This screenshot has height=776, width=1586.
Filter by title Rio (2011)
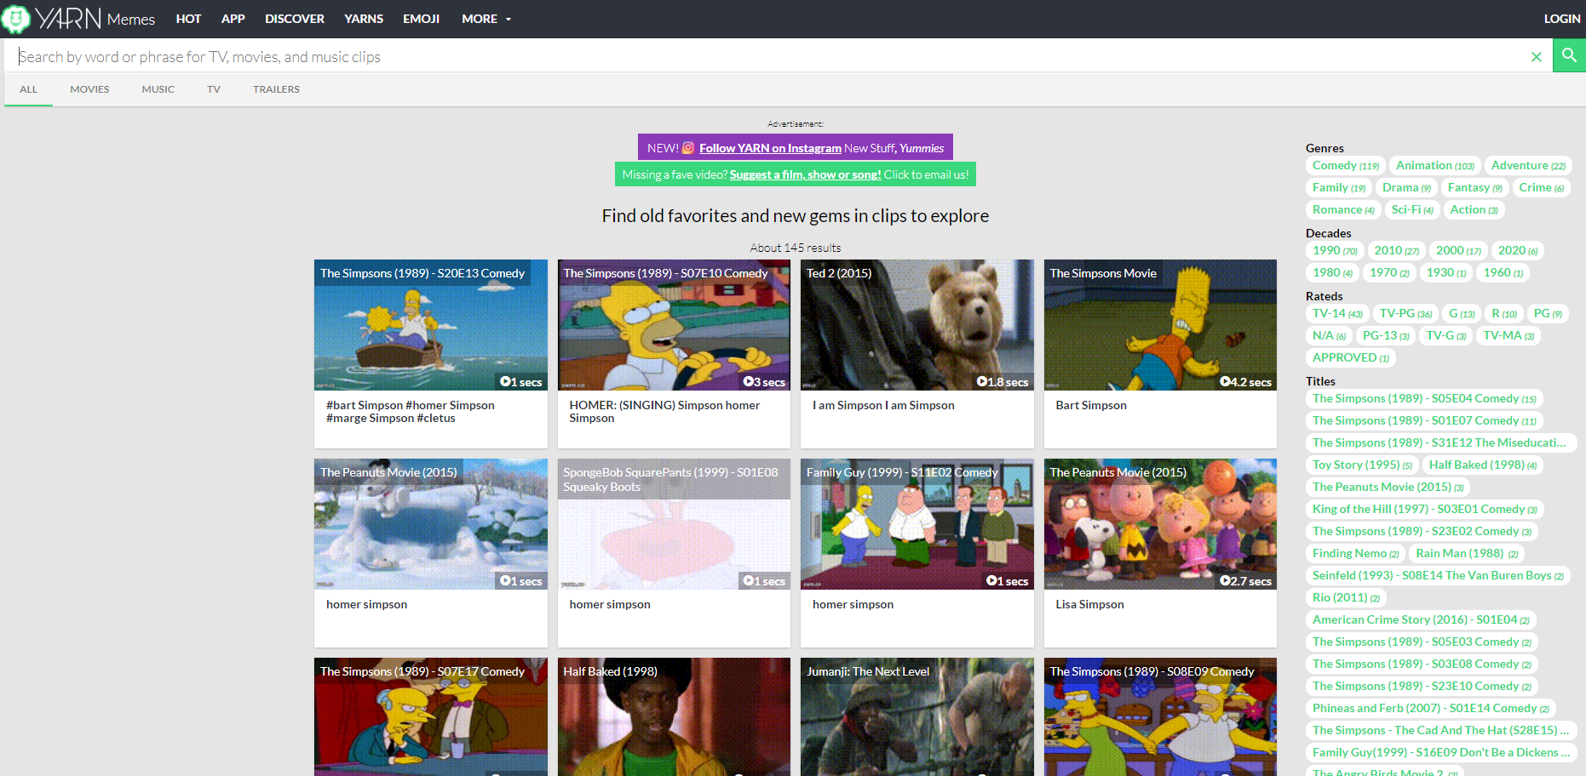click(1346, 597)
